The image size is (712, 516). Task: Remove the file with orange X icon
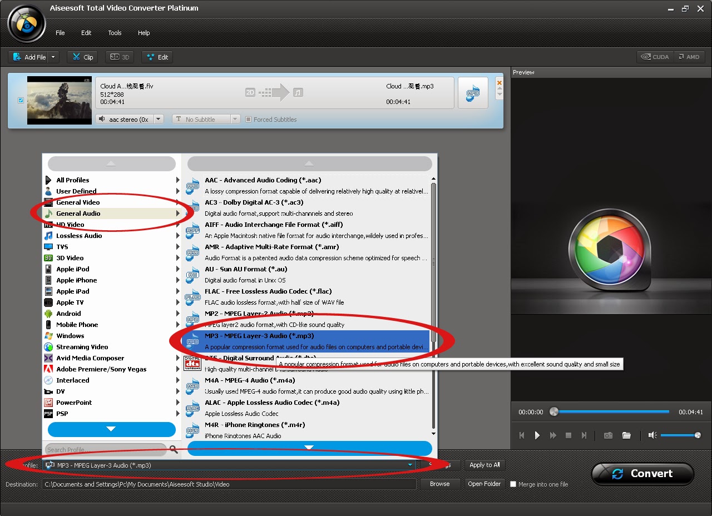coord(499,83)
